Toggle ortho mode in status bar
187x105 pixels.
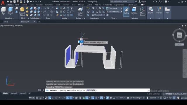[x=53, y=98]
